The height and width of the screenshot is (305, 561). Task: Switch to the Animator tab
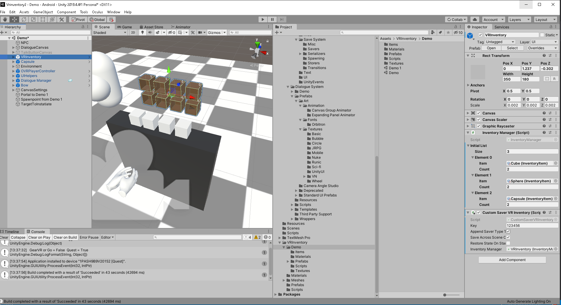181,27
